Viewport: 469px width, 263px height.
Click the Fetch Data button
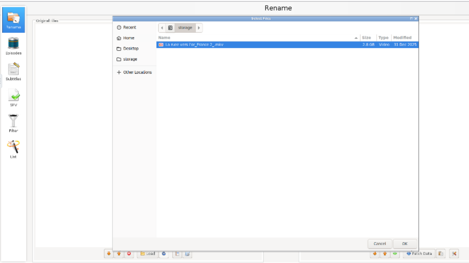[x=419, y=254]
